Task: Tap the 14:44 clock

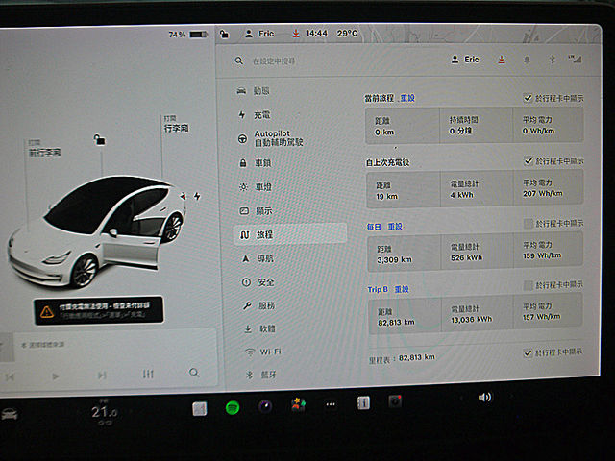Action: [316, 34]
